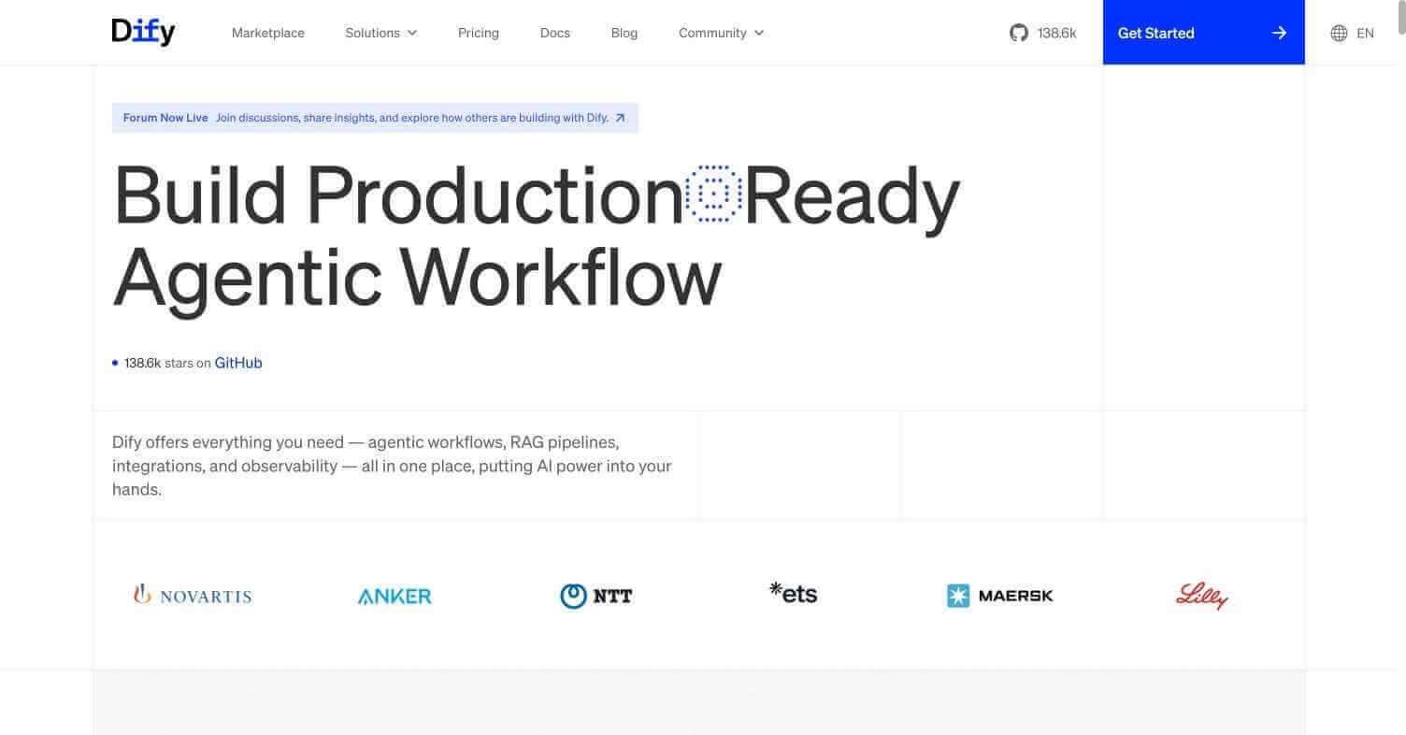Click the 138.6k star counter
The height and width of the screenshot is (735, 1406).
1057,32
